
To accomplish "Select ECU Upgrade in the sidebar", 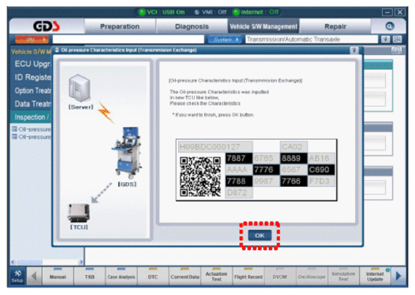I will click(x=32, y=64).
